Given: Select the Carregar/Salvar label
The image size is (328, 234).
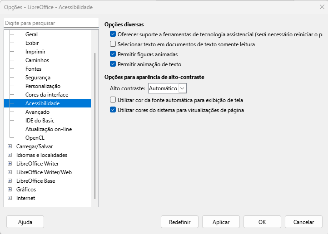Looking at the screenshot, I should (x=35, y=146).
